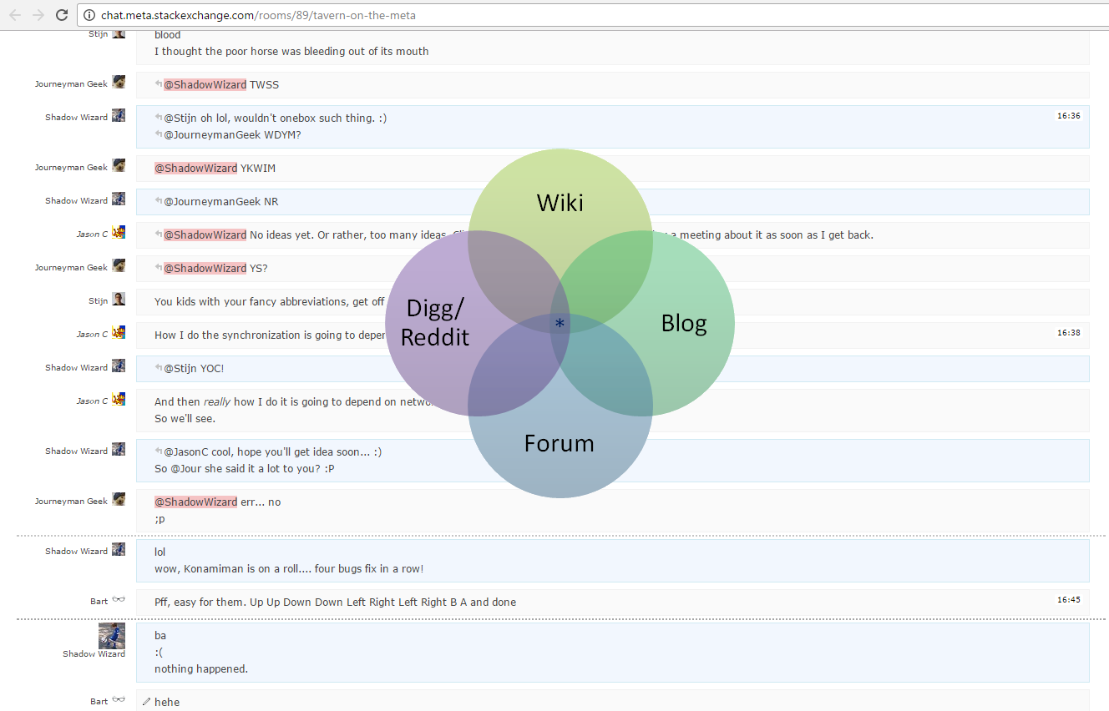Open Stijn's avatar beside 'You kids' message
Screen dimensions: 1109x711
coord(119,299)
